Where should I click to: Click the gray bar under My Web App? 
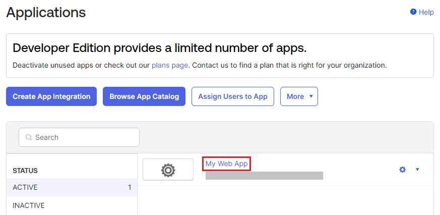click(x=264, y=176)
